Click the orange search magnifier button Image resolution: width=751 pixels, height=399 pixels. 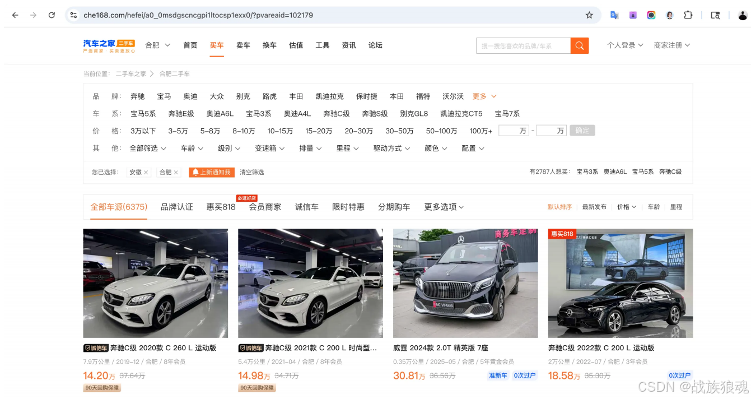pos(580,45)
